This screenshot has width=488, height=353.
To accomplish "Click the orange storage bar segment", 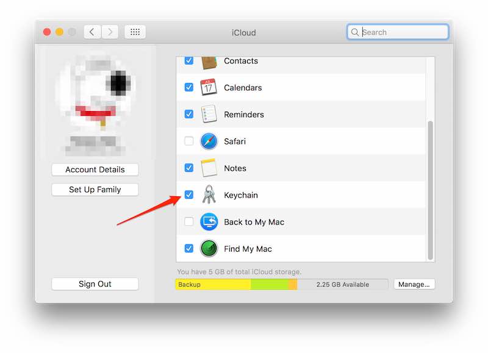I will 293,285.
